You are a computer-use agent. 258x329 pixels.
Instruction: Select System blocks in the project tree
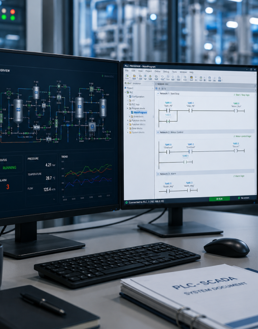138,133
